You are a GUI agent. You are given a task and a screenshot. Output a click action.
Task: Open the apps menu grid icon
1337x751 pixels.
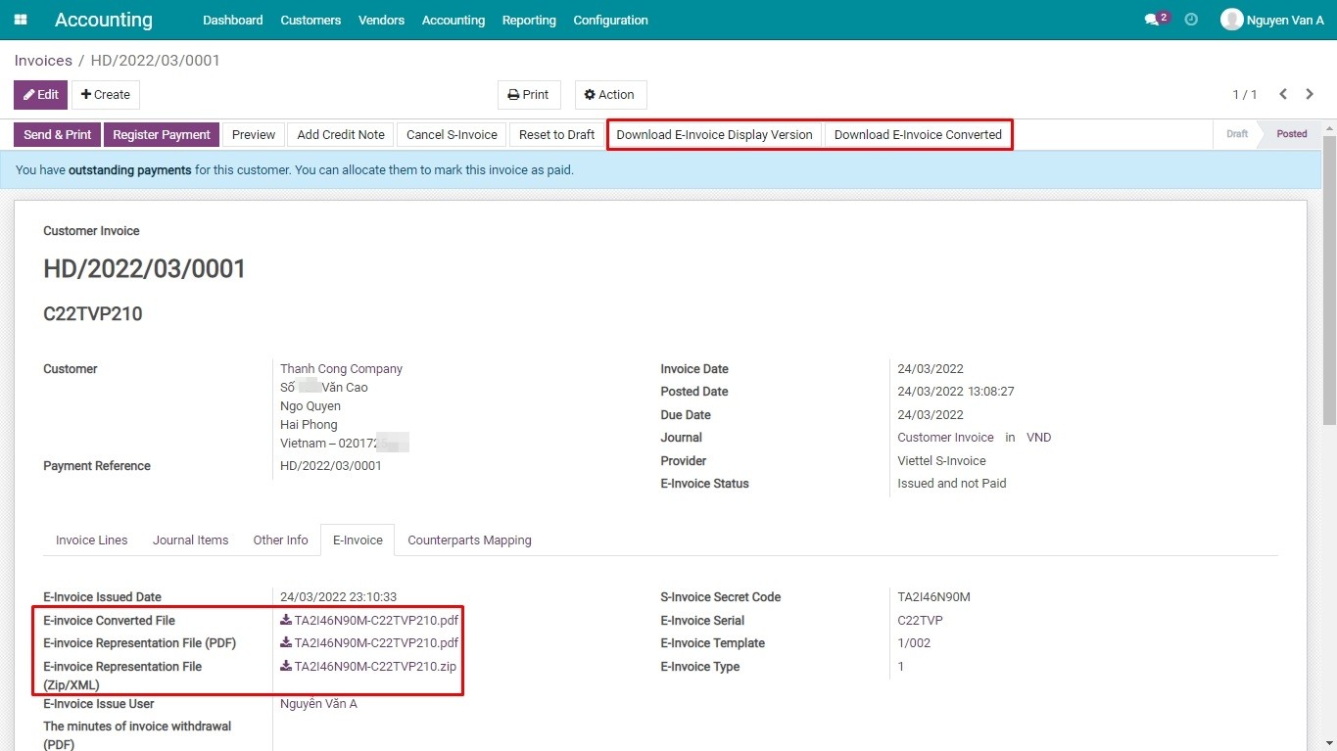pos(20,20)
